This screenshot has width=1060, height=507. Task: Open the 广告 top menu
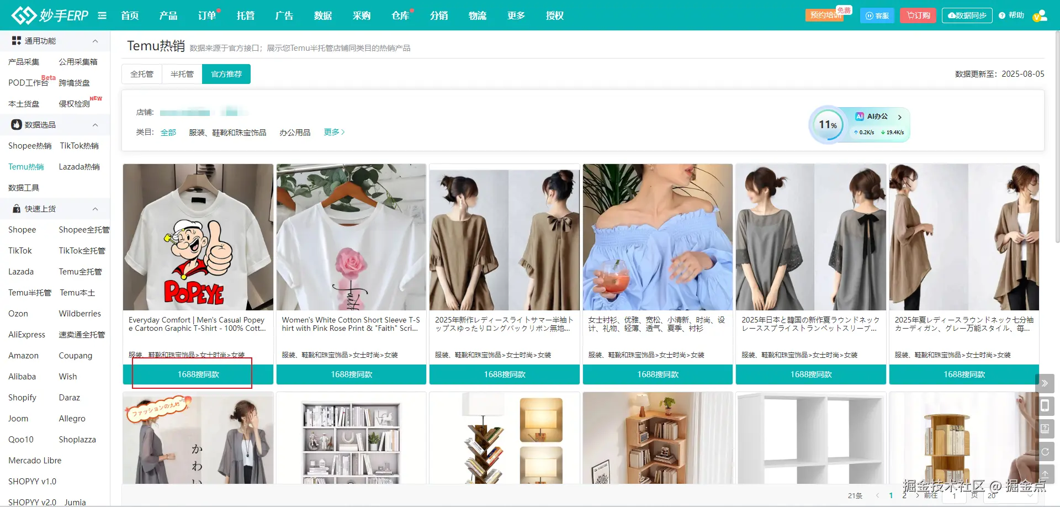(x=284, y=15)
